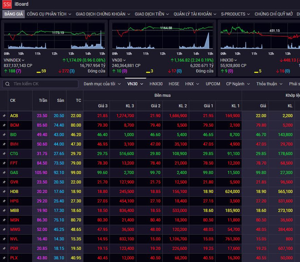300x262 pixels.
Task: Click the VN30 intraday chart
Action: click(x=162, y=36)
